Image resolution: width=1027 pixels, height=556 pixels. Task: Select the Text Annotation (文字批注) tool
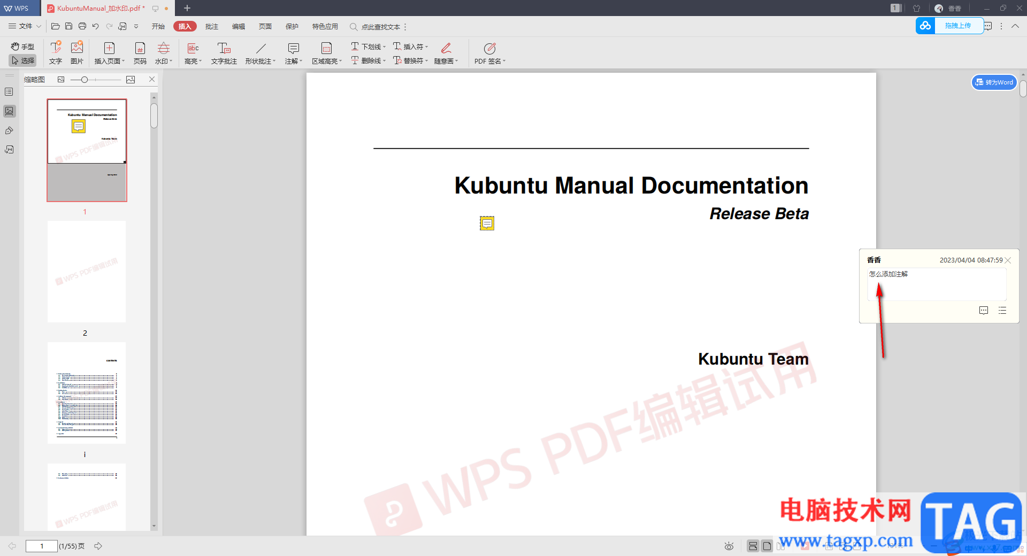[224, 52]
